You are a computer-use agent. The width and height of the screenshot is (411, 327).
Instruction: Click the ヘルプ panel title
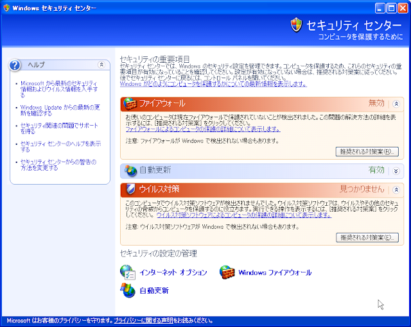click(x=37, y=65)
